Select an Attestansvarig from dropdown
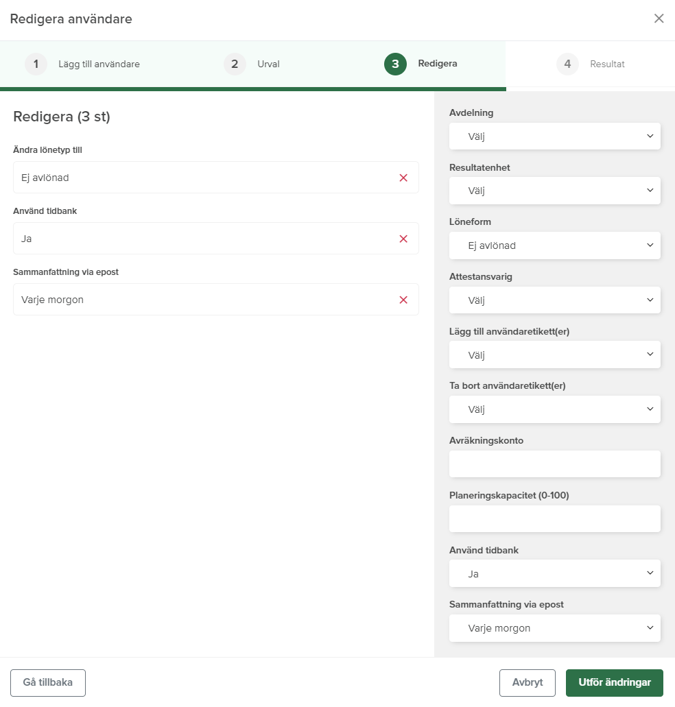 [x=554, y=300]
